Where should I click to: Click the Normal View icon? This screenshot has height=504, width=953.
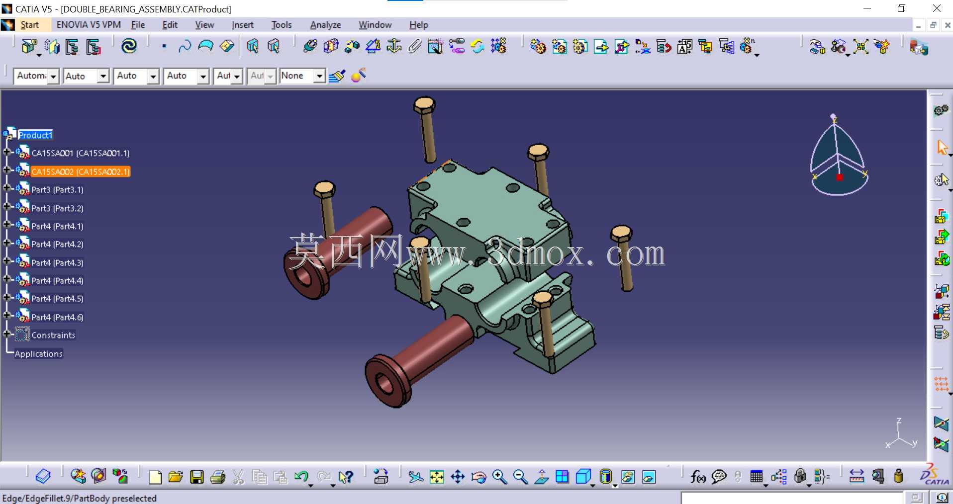tap(541, 477)
